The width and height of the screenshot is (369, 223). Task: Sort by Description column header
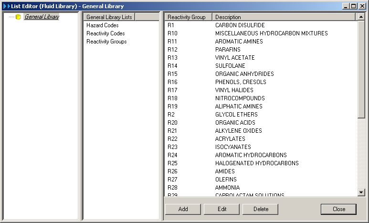click(x=284, y=17)
